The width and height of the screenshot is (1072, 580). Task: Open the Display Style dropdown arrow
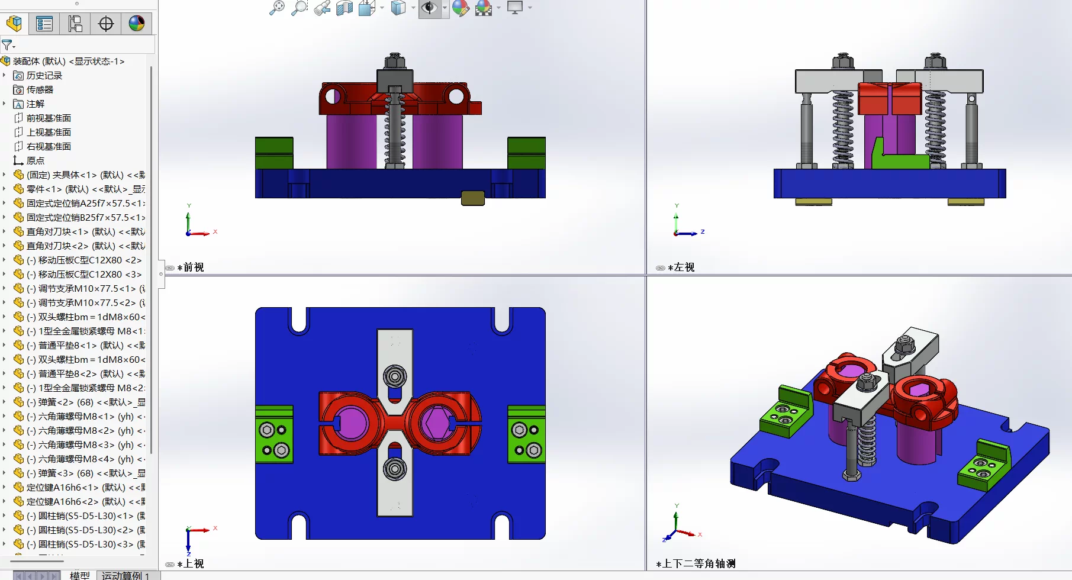413,8
